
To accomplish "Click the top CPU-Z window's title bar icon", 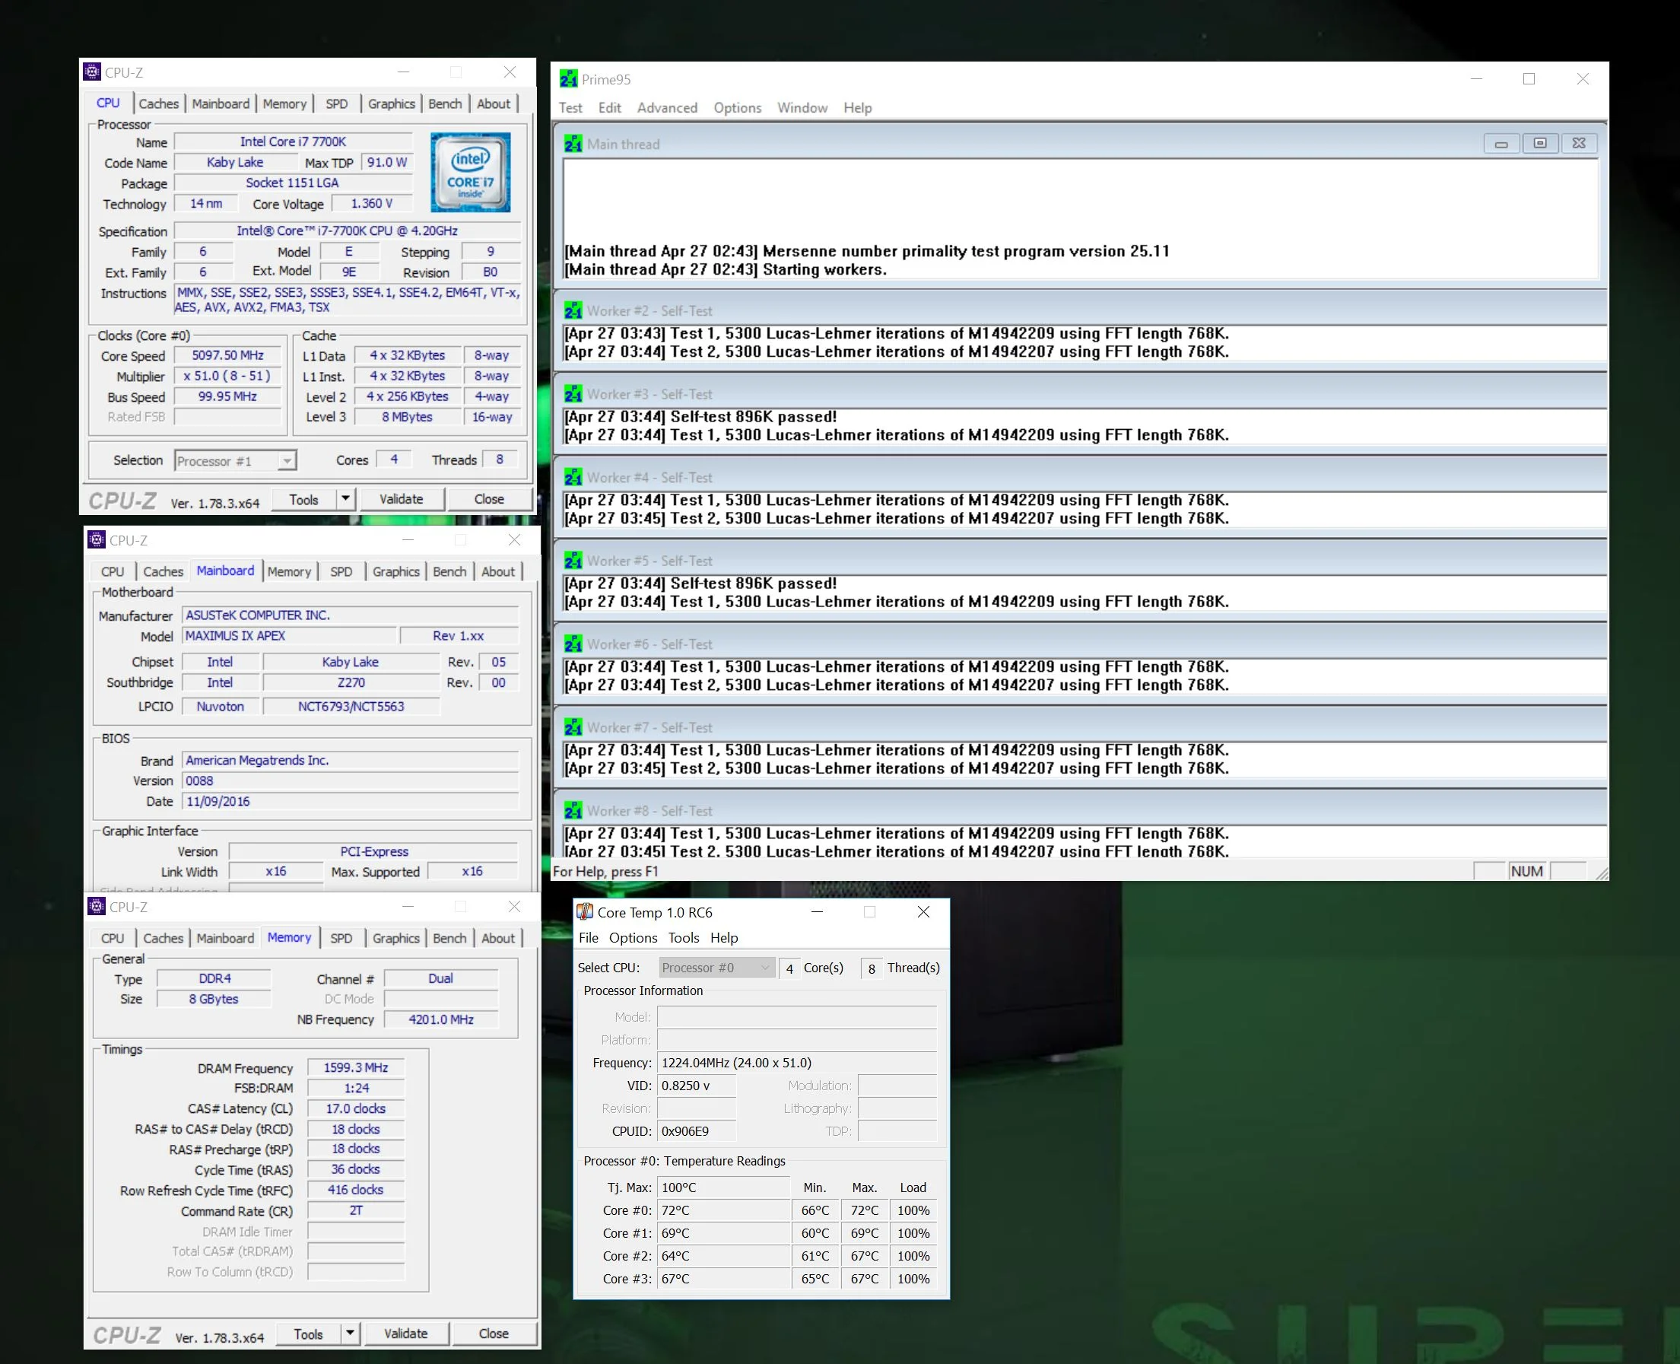I will pyautogui.click(x=93, y=72).
